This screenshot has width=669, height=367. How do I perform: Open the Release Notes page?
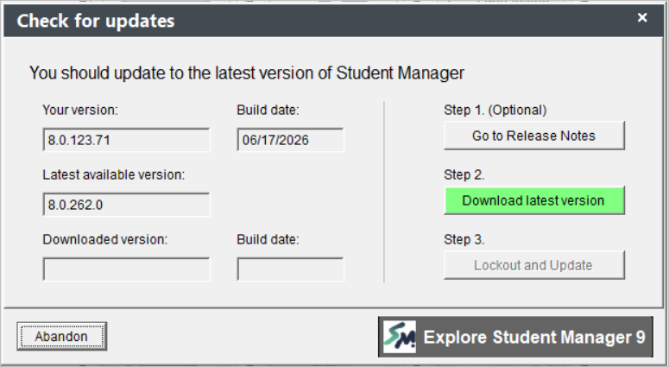(534, 136)
